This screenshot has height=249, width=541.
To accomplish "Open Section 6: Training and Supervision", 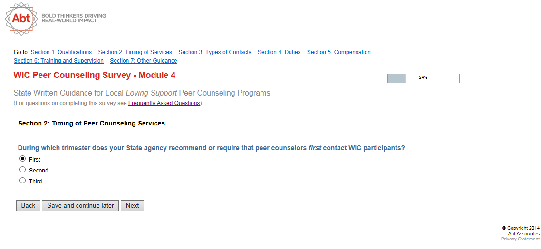I will (x=58, y=61).
